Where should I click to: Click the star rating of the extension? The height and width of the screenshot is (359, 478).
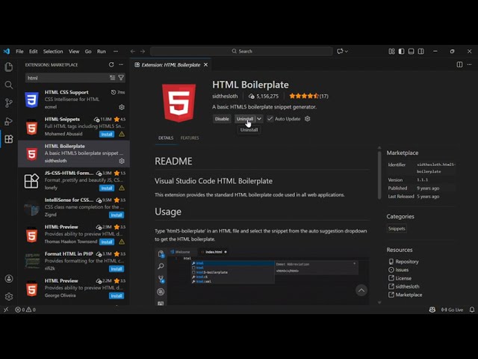(308, 96)
